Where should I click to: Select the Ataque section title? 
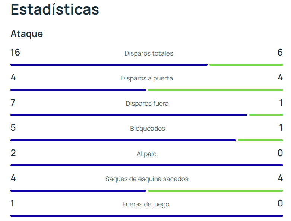pyautogui.click(x=27, y=34)
